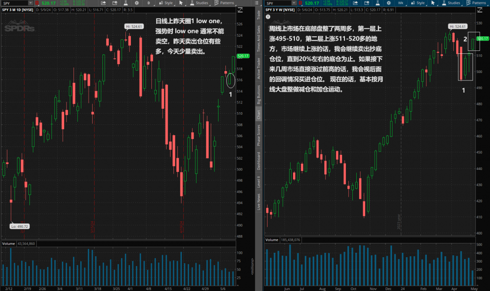The image size is (490, 291).
Task: Click the flask icon left of the left chart's gear
Action: pos(125,3)
